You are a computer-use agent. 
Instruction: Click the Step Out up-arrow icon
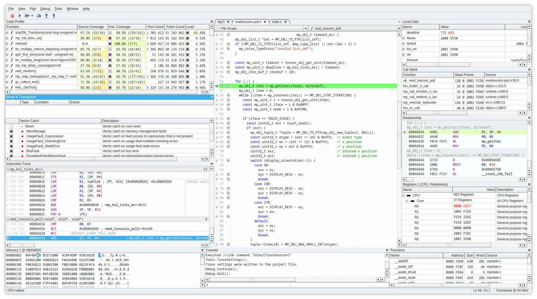54,16
